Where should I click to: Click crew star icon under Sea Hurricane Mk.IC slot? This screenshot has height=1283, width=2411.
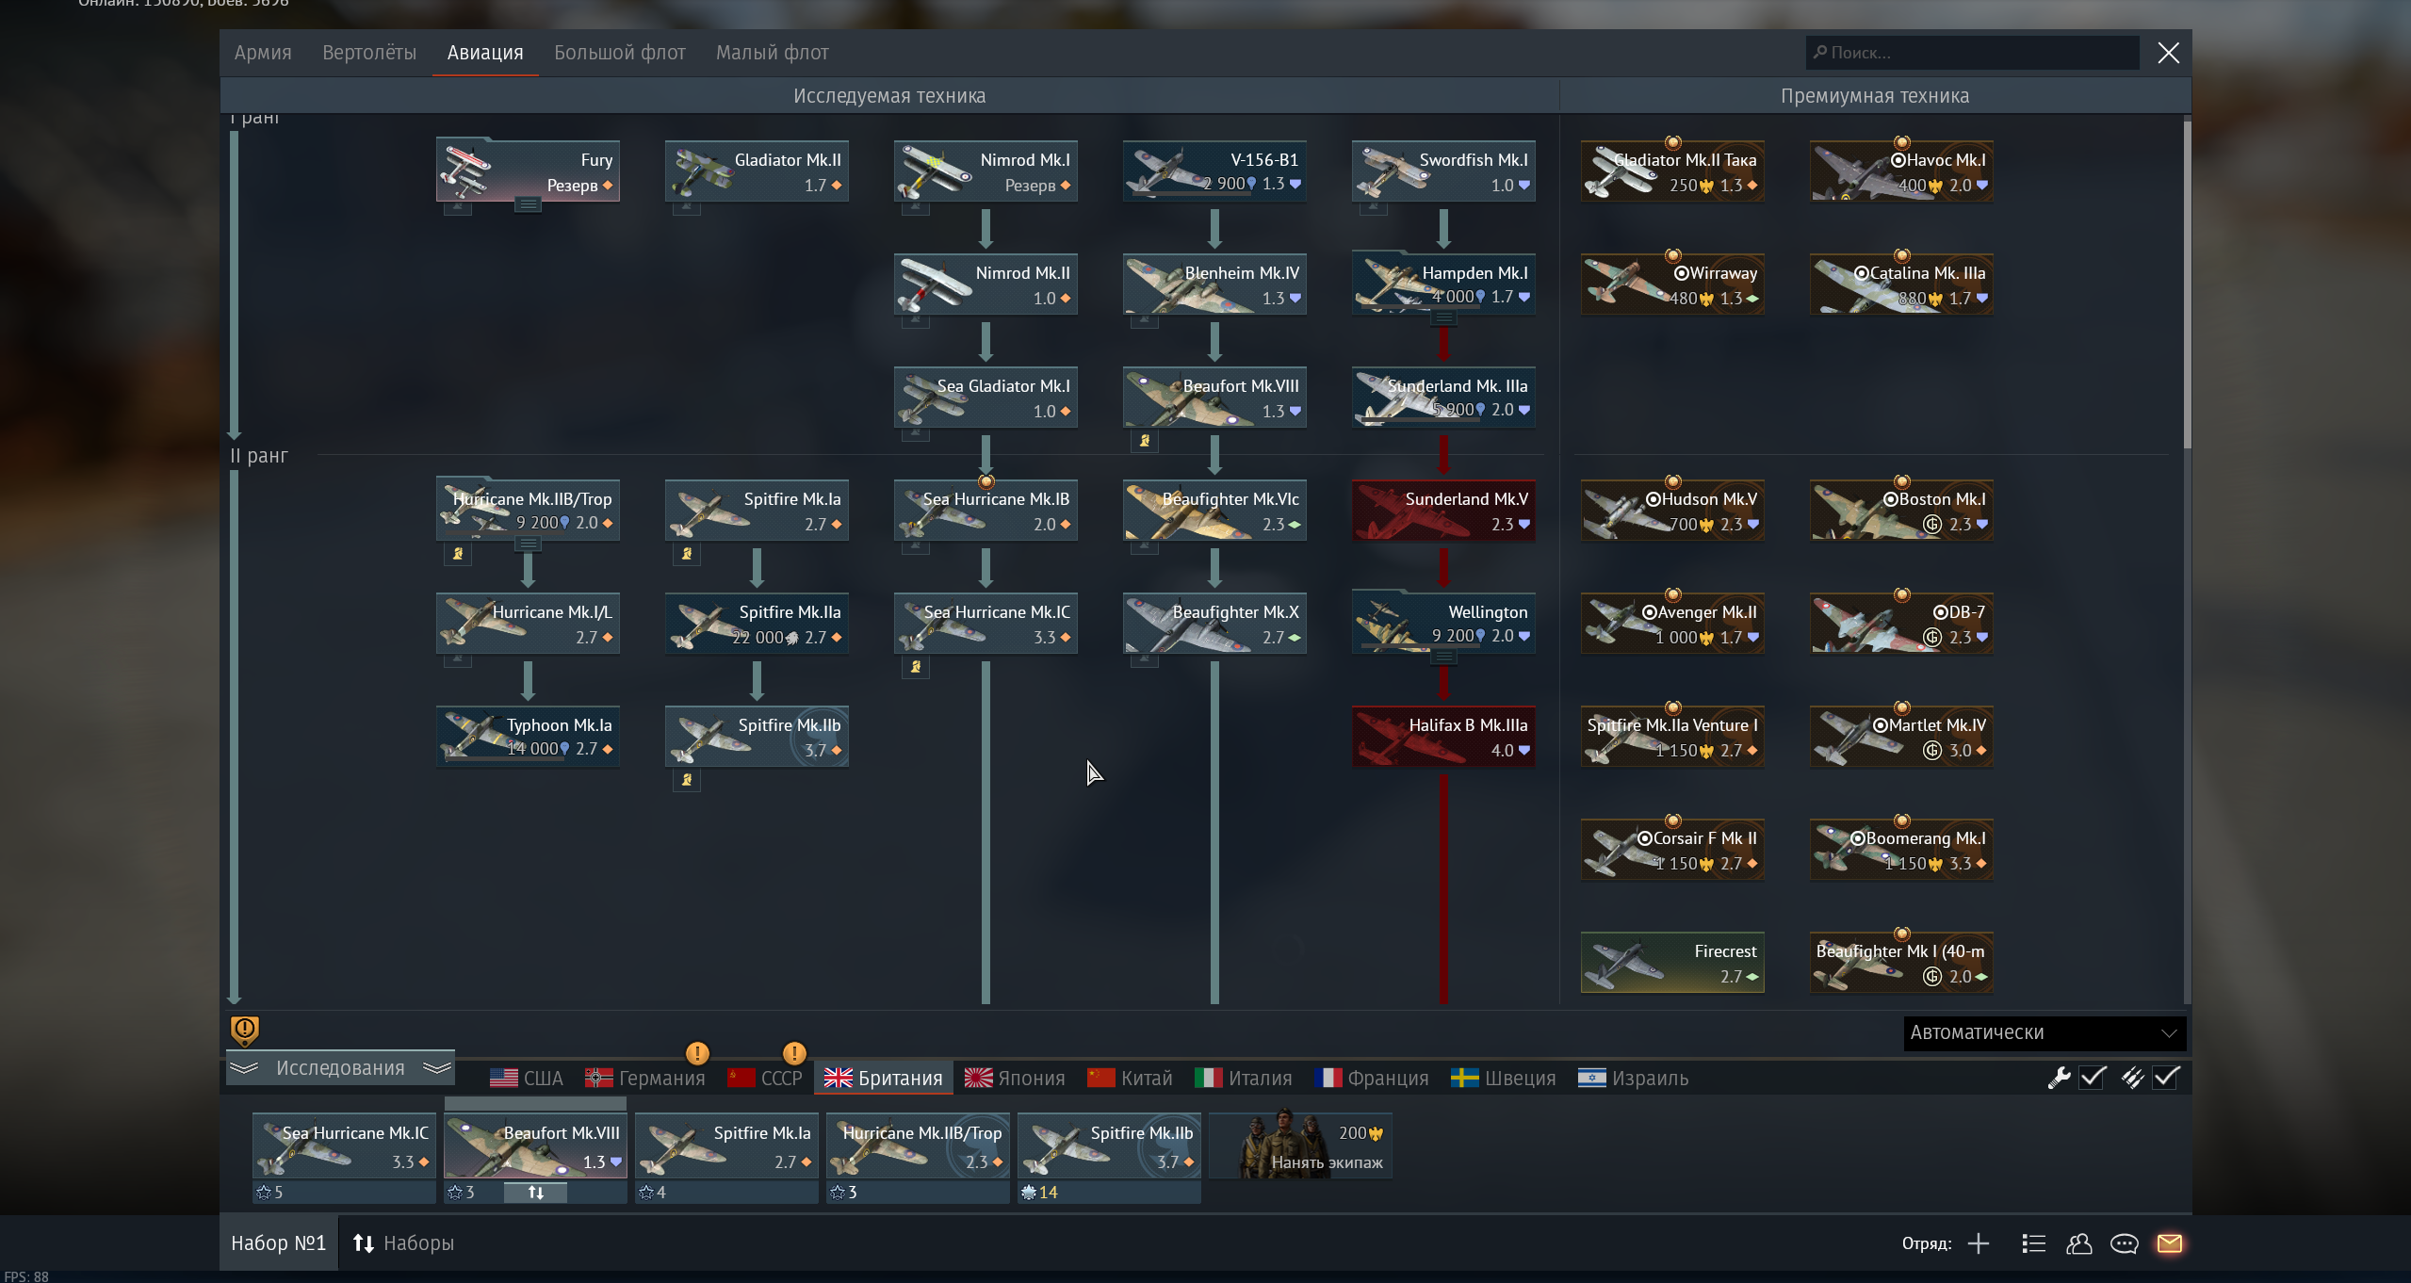coord(264,1193)
